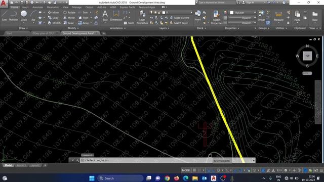Click the TOP face of ViewCube
The width and height of the screenshot is (324, 182).
(x=307, y=56)
